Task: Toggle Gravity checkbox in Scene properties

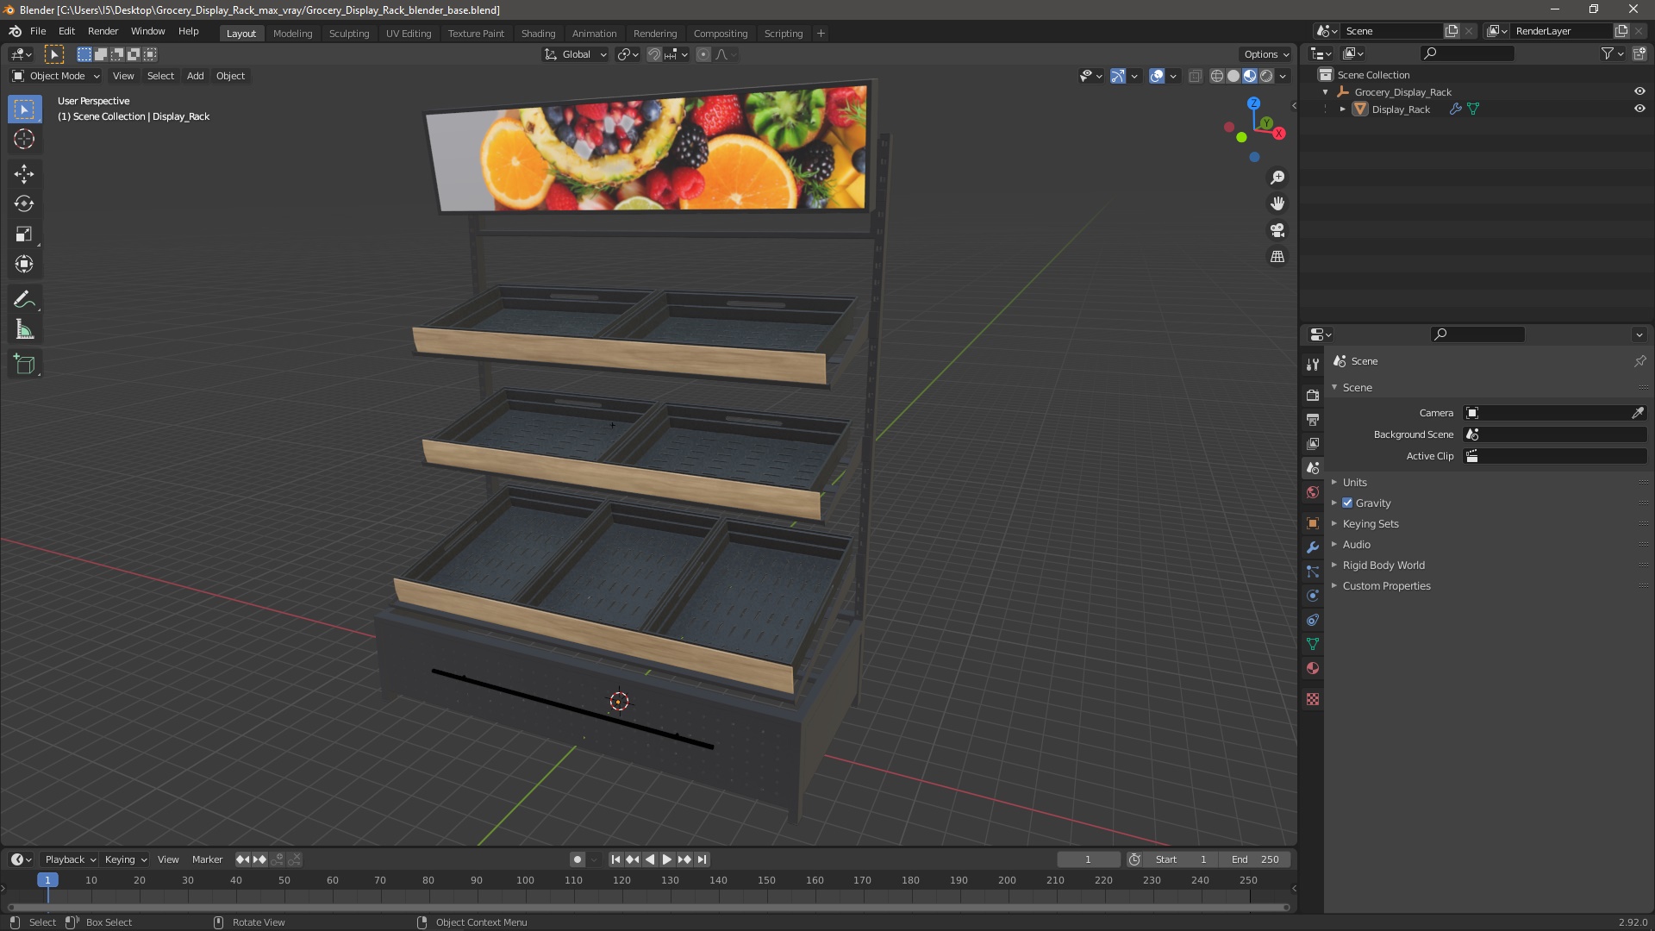Action: (1348, 503)
